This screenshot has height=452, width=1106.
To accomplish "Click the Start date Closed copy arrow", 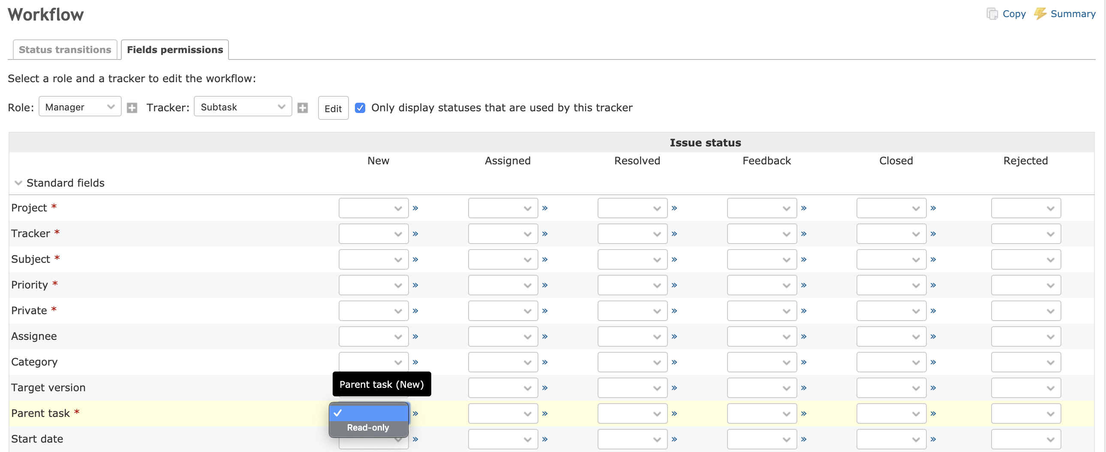I will [x=933, y=440].
